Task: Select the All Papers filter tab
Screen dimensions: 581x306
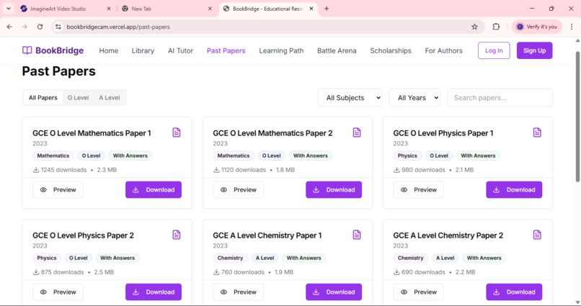Action: click(43, 98)
